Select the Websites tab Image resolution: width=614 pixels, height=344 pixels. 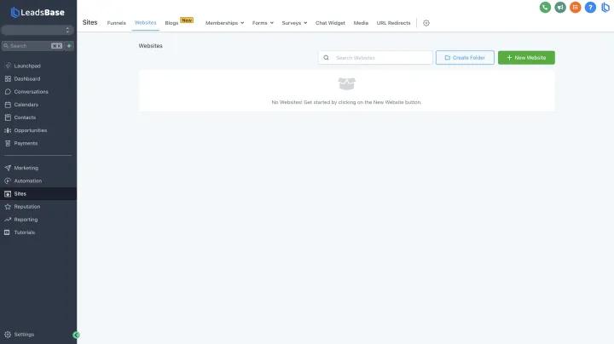click(x=145, y=23)
